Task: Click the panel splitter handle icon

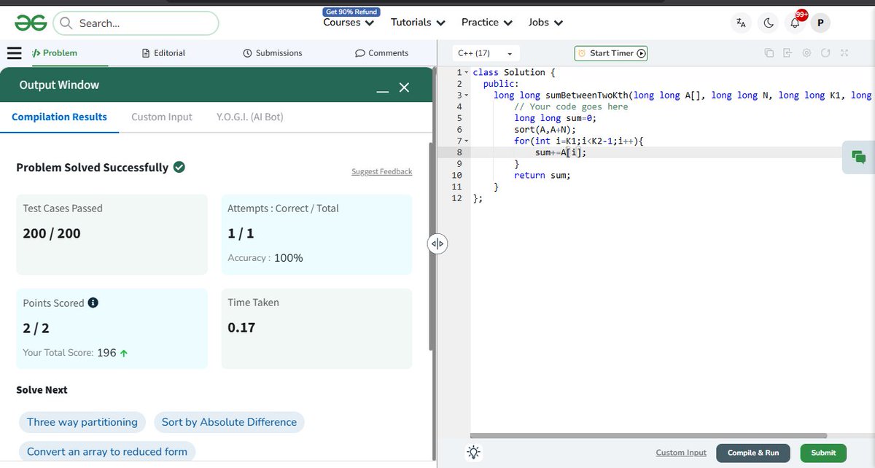Action: pyautogui.click(x=437, y=243)
